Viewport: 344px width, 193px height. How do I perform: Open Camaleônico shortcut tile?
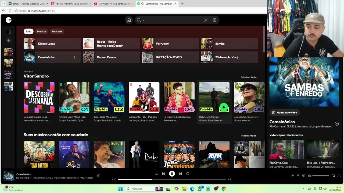point(52,57)
